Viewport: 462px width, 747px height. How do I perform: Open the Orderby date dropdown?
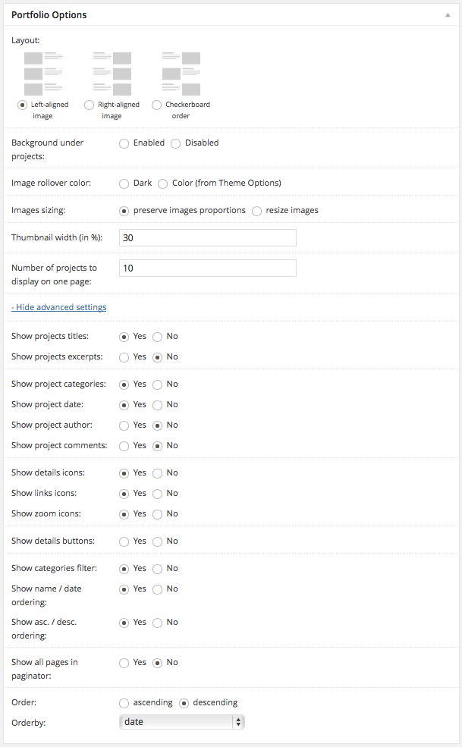click(x=182, y=722)
